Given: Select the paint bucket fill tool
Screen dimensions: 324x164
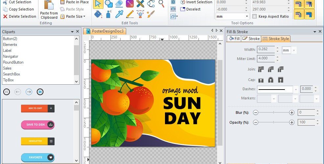Looking at the screenshot, I should (x=98, y=14).
